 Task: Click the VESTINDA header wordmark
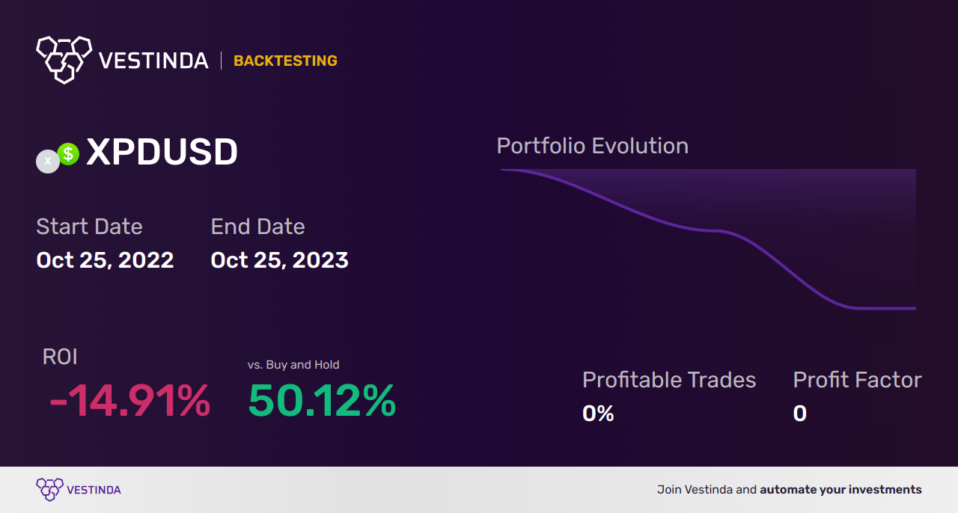[x=153, y=61]
